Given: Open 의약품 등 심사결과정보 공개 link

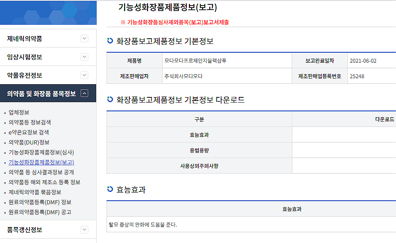Looking at the screenshot, I should click(x=41, y=172).
